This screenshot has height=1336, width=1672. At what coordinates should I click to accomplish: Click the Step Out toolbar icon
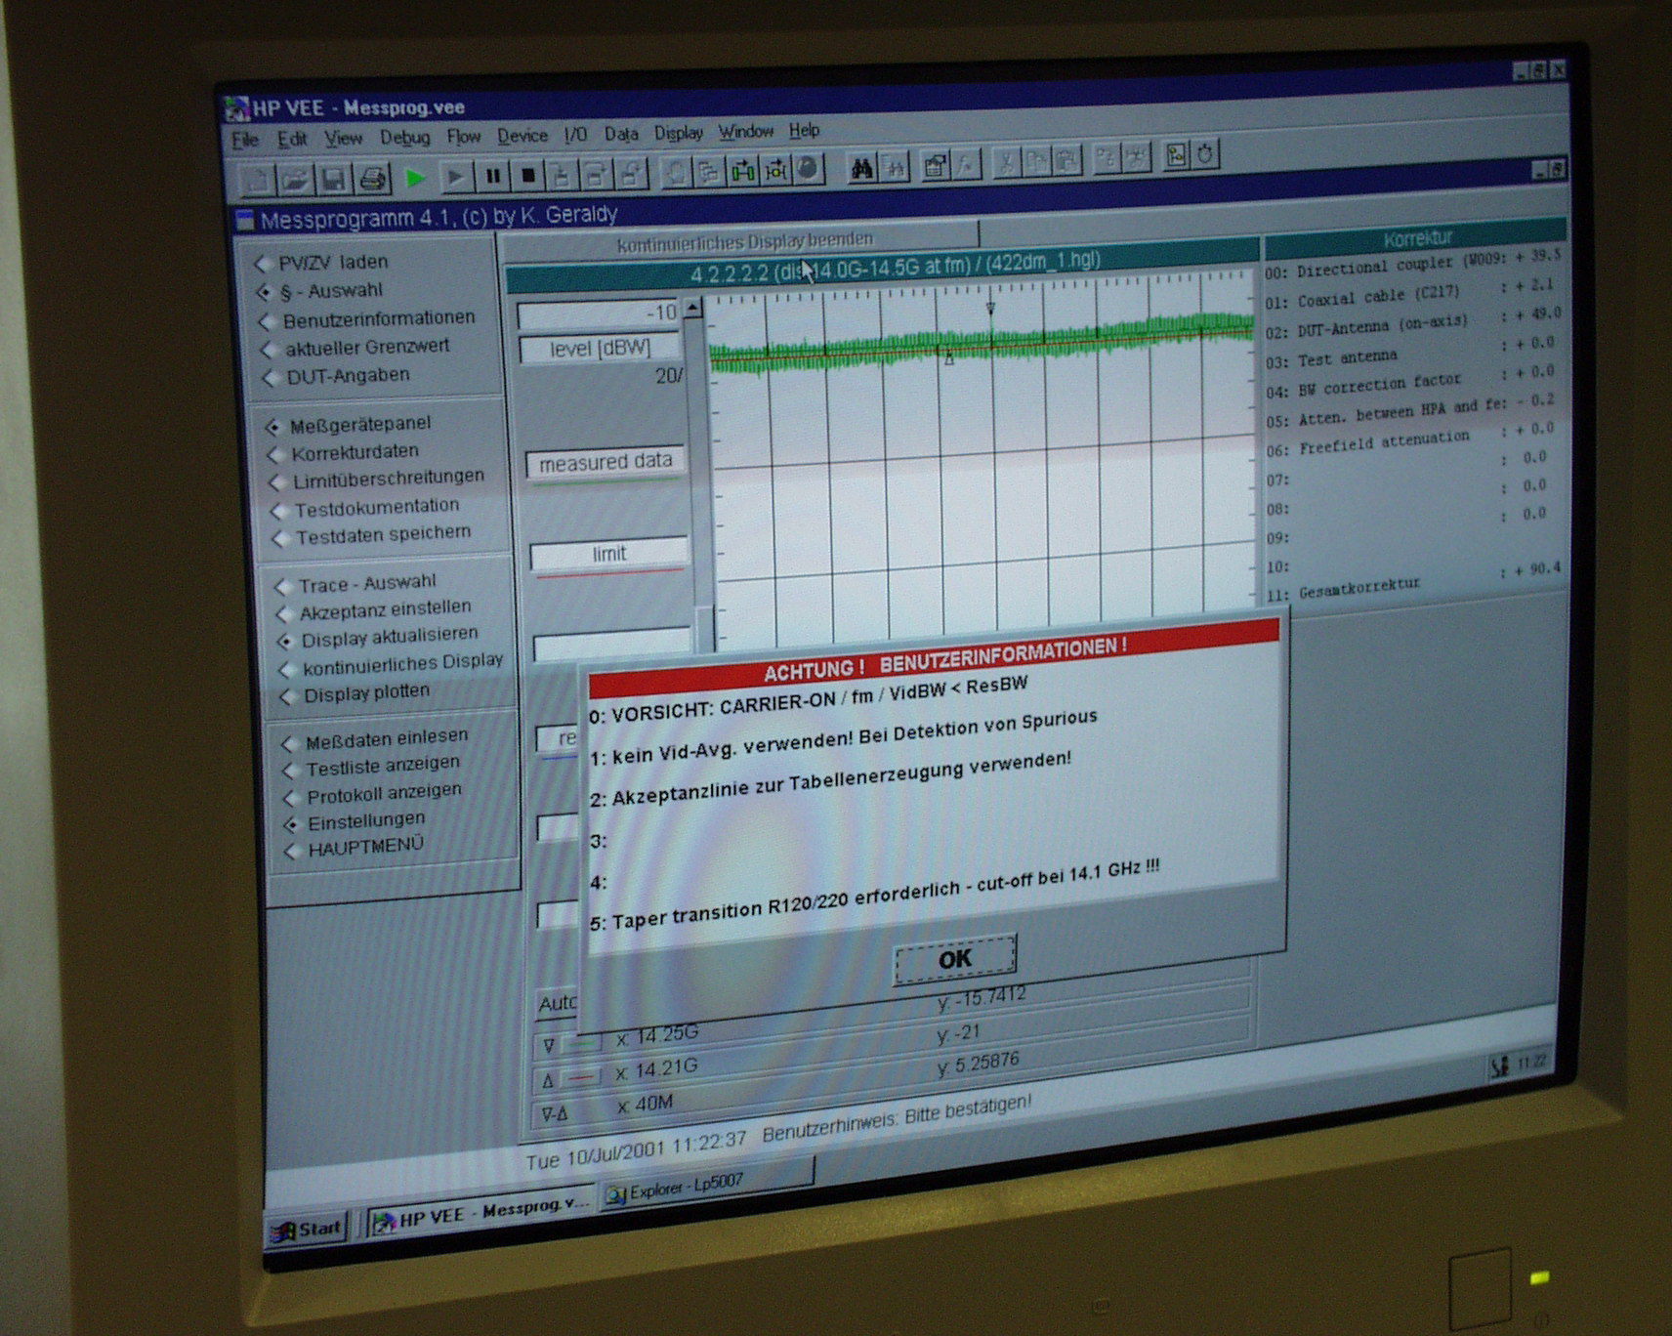tap(631, 173)
